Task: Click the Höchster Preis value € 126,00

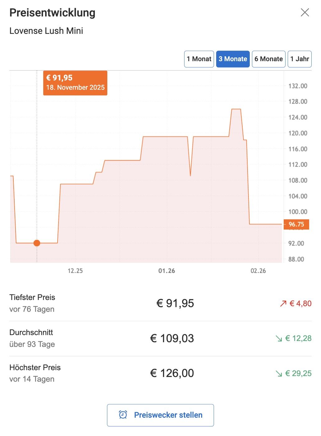Action: click(x=172, y=373)
